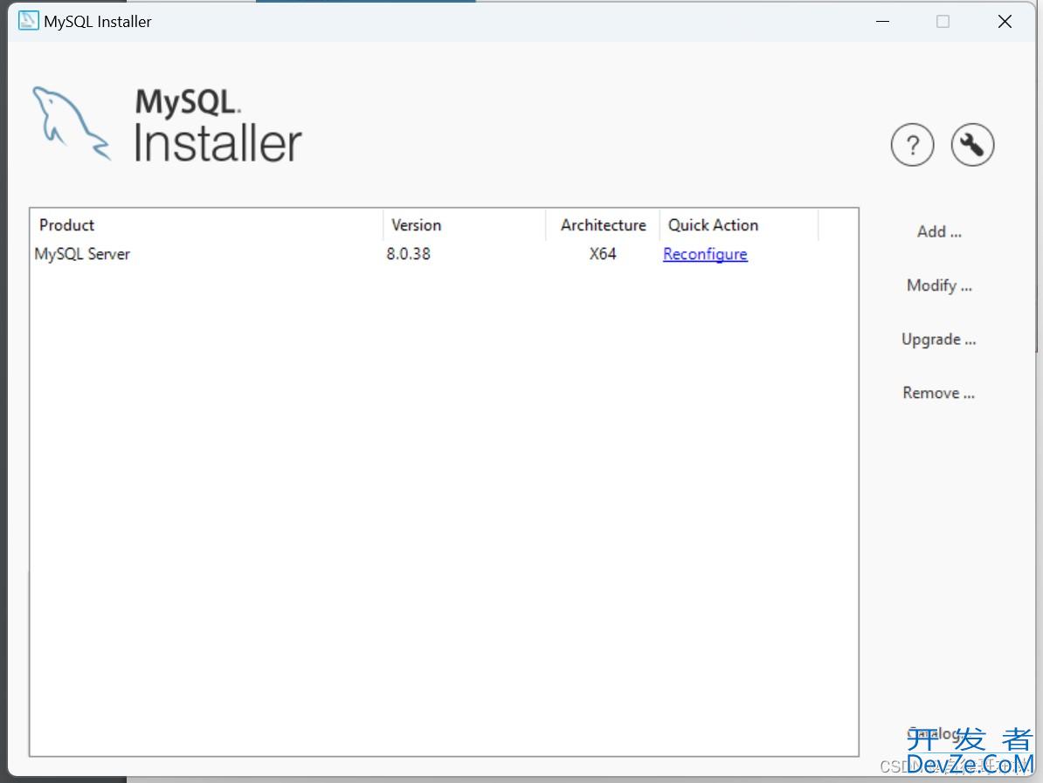The height and width of the screenshot is (783, 1043).
Task: Click the MySQL Installer title bar icon
Action: tap(27, 20)
